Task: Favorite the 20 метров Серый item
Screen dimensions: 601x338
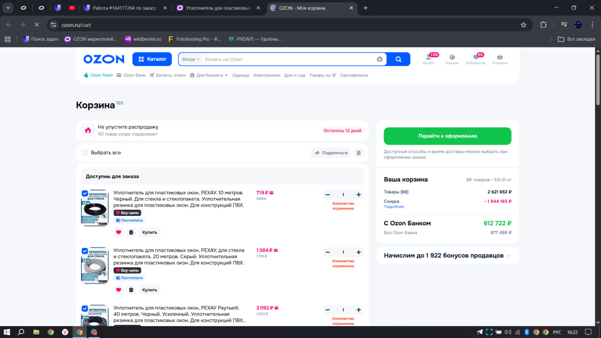Action: [x=118, y=290]
